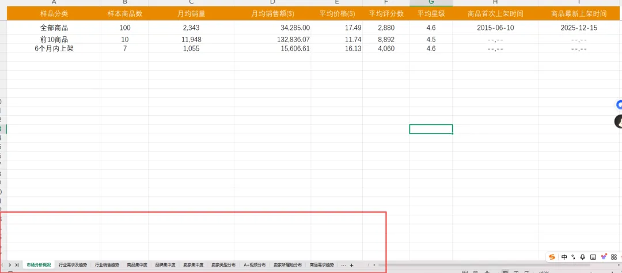Image resolution: width=622 pixels, height=273 pixels.
Task: Switch to 商品需求趋势 sheet tab
Action: (322, 265)
